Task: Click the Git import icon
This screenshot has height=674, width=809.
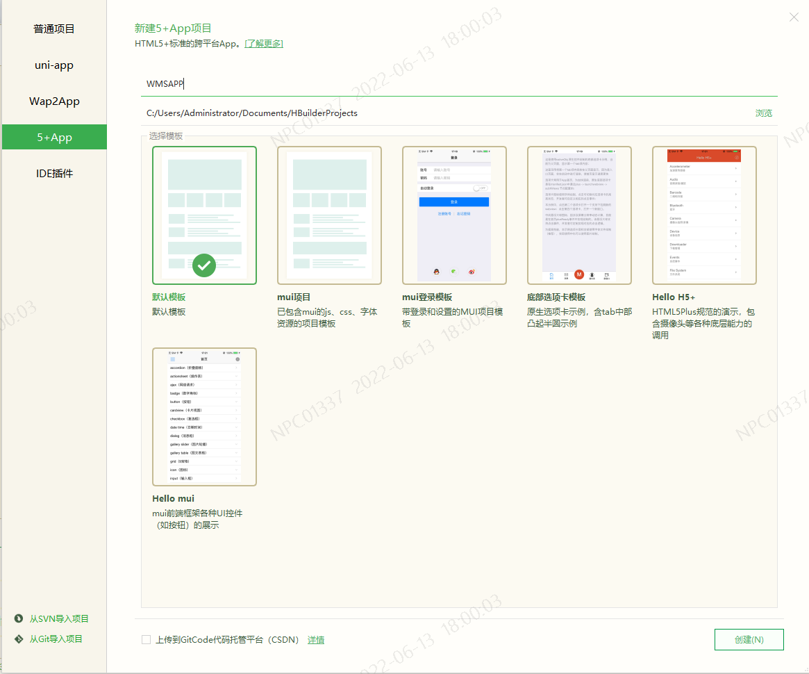Action: click(19, 639)
